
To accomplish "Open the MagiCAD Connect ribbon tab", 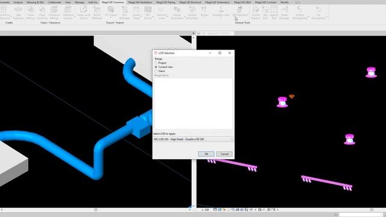I will pos(265,2).
